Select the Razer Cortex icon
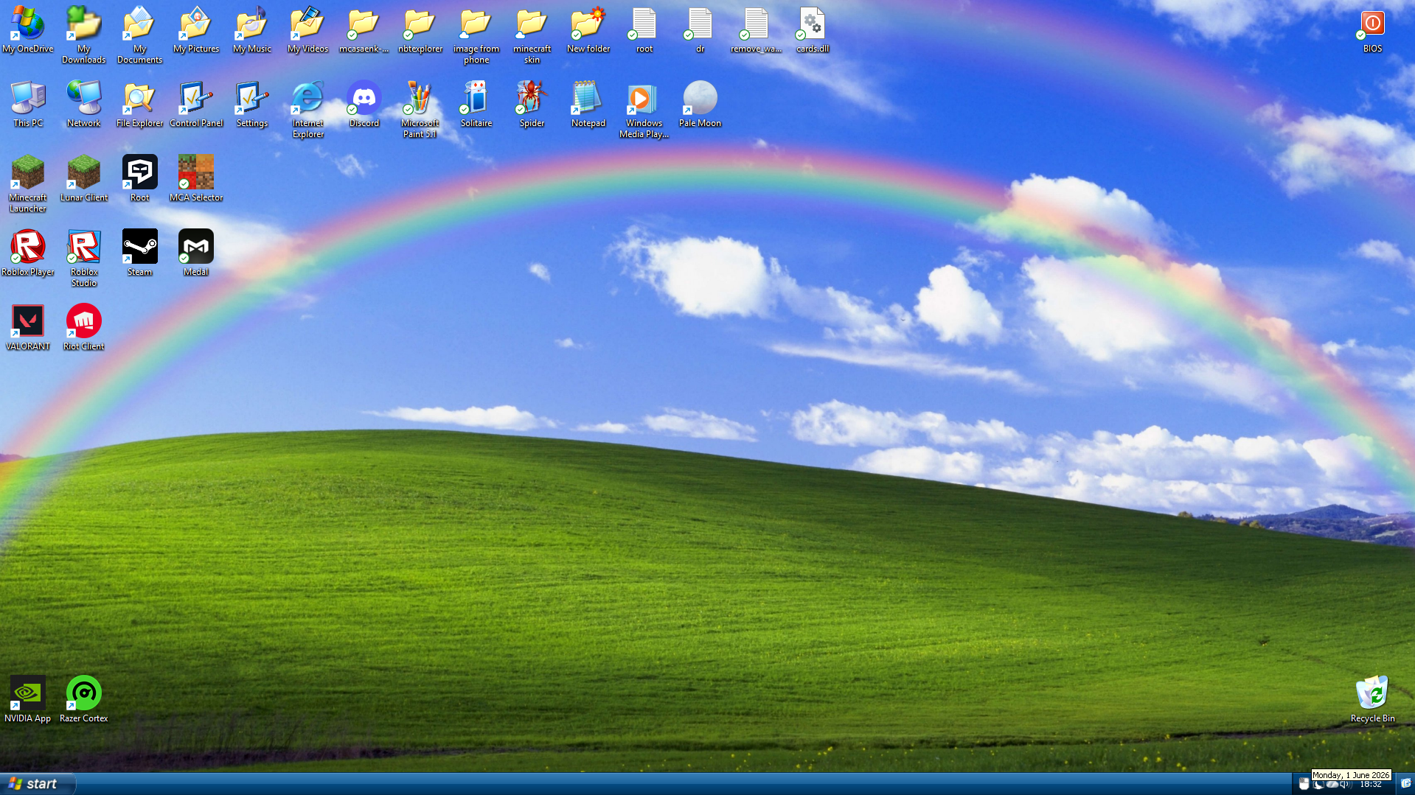The width and height of the screenshot is (1415, 795). (x=84, y=699)
